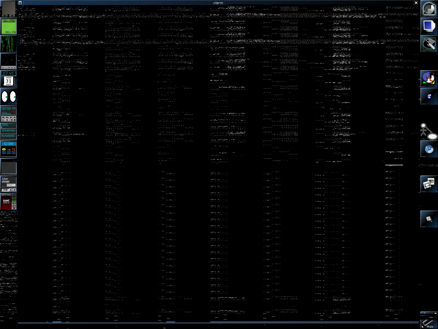Open the wrench and screwdriver preferences icon
Image resolution: width=438 pixels, height=329 pixels.
click(x=429, y=44)
